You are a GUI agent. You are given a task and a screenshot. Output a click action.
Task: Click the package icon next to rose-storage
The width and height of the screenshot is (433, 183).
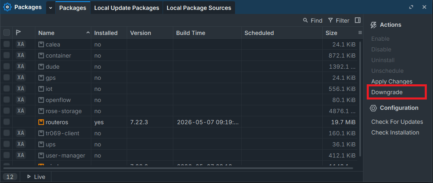[41, 111]
